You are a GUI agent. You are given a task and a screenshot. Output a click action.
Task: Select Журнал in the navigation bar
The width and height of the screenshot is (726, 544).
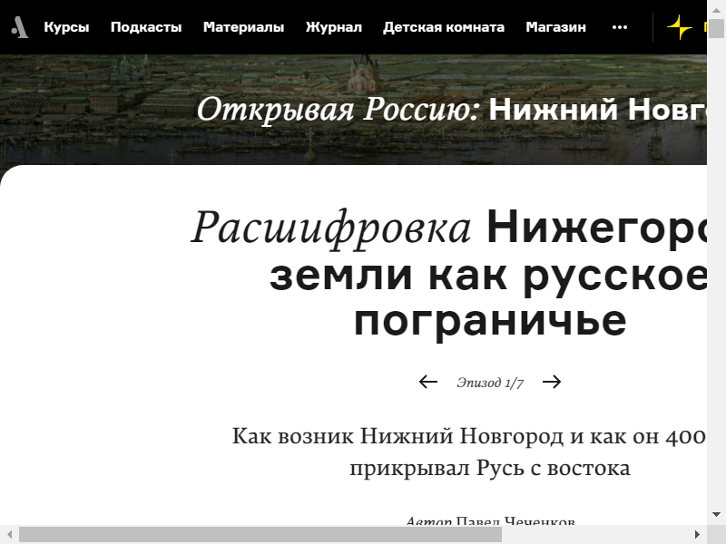333,27
